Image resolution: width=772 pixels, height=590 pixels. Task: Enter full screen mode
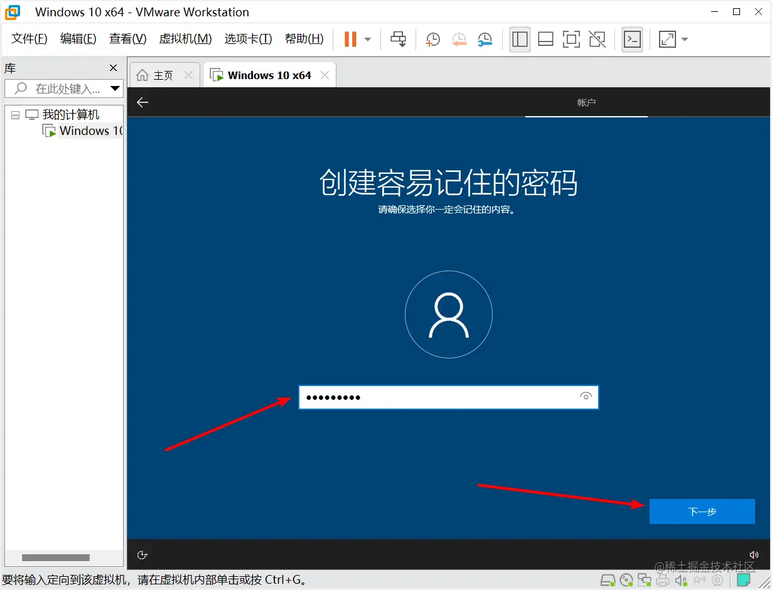[x=571, y=39]
